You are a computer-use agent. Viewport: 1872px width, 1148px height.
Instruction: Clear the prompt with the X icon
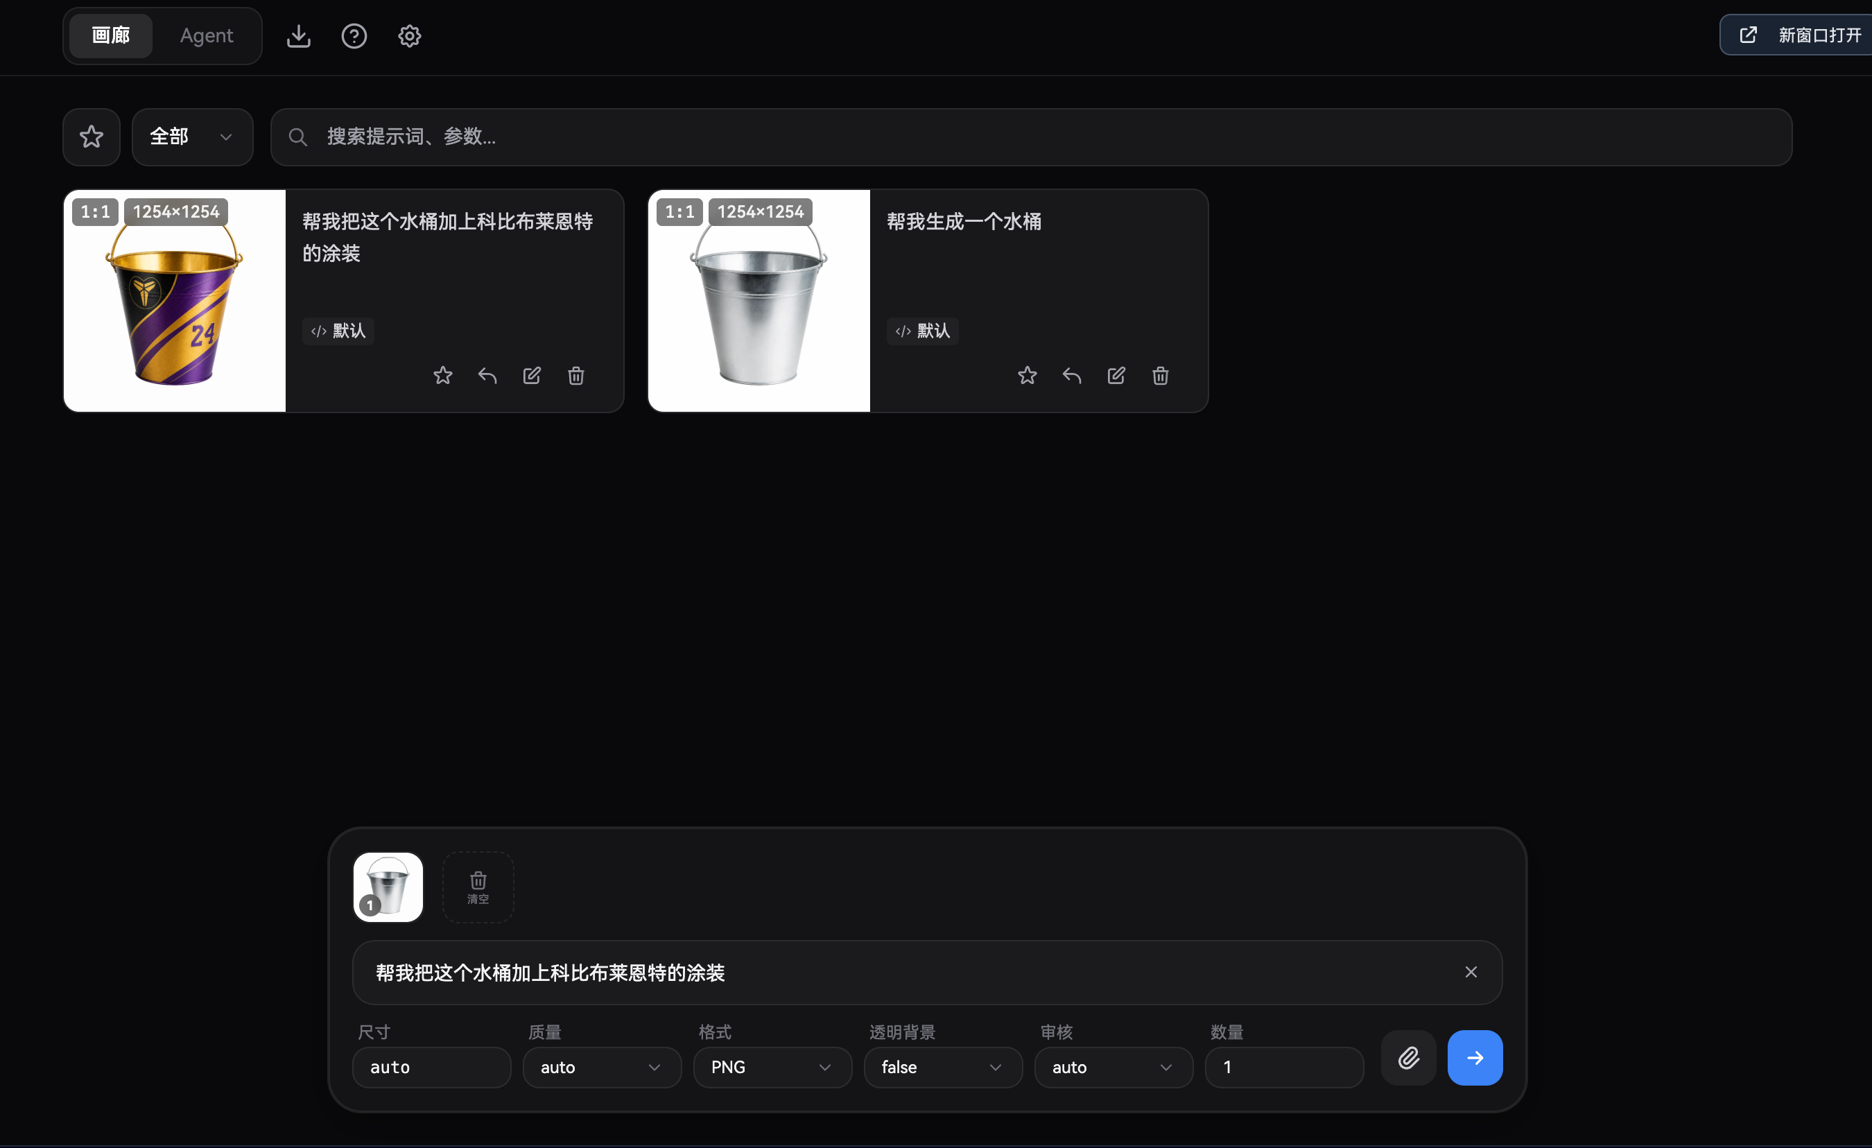pos(1471,973)
